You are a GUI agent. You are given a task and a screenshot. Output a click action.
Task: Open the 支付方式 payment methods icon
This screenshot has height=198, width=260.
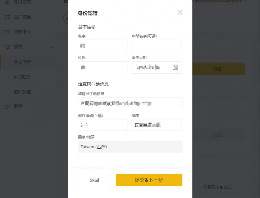point(7,2)
